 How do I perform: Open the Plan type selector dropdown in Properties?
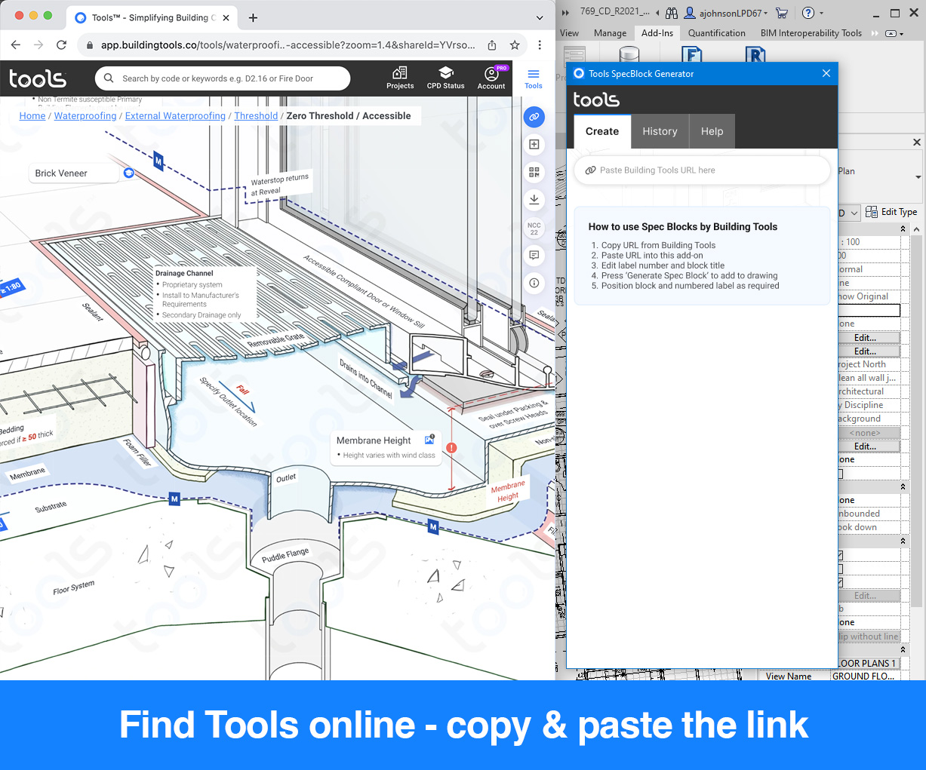[918, 177]
